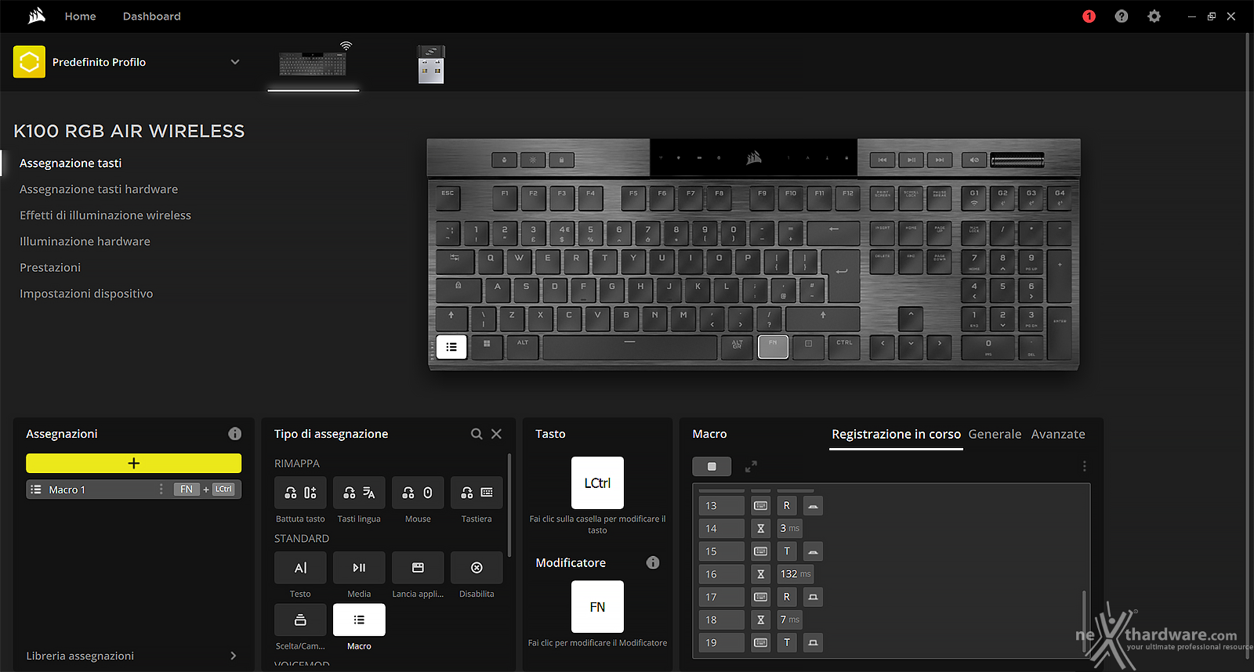This screenshot has width=1254, height=672.
Task: Stop macro recording
Action: (712, 466)
